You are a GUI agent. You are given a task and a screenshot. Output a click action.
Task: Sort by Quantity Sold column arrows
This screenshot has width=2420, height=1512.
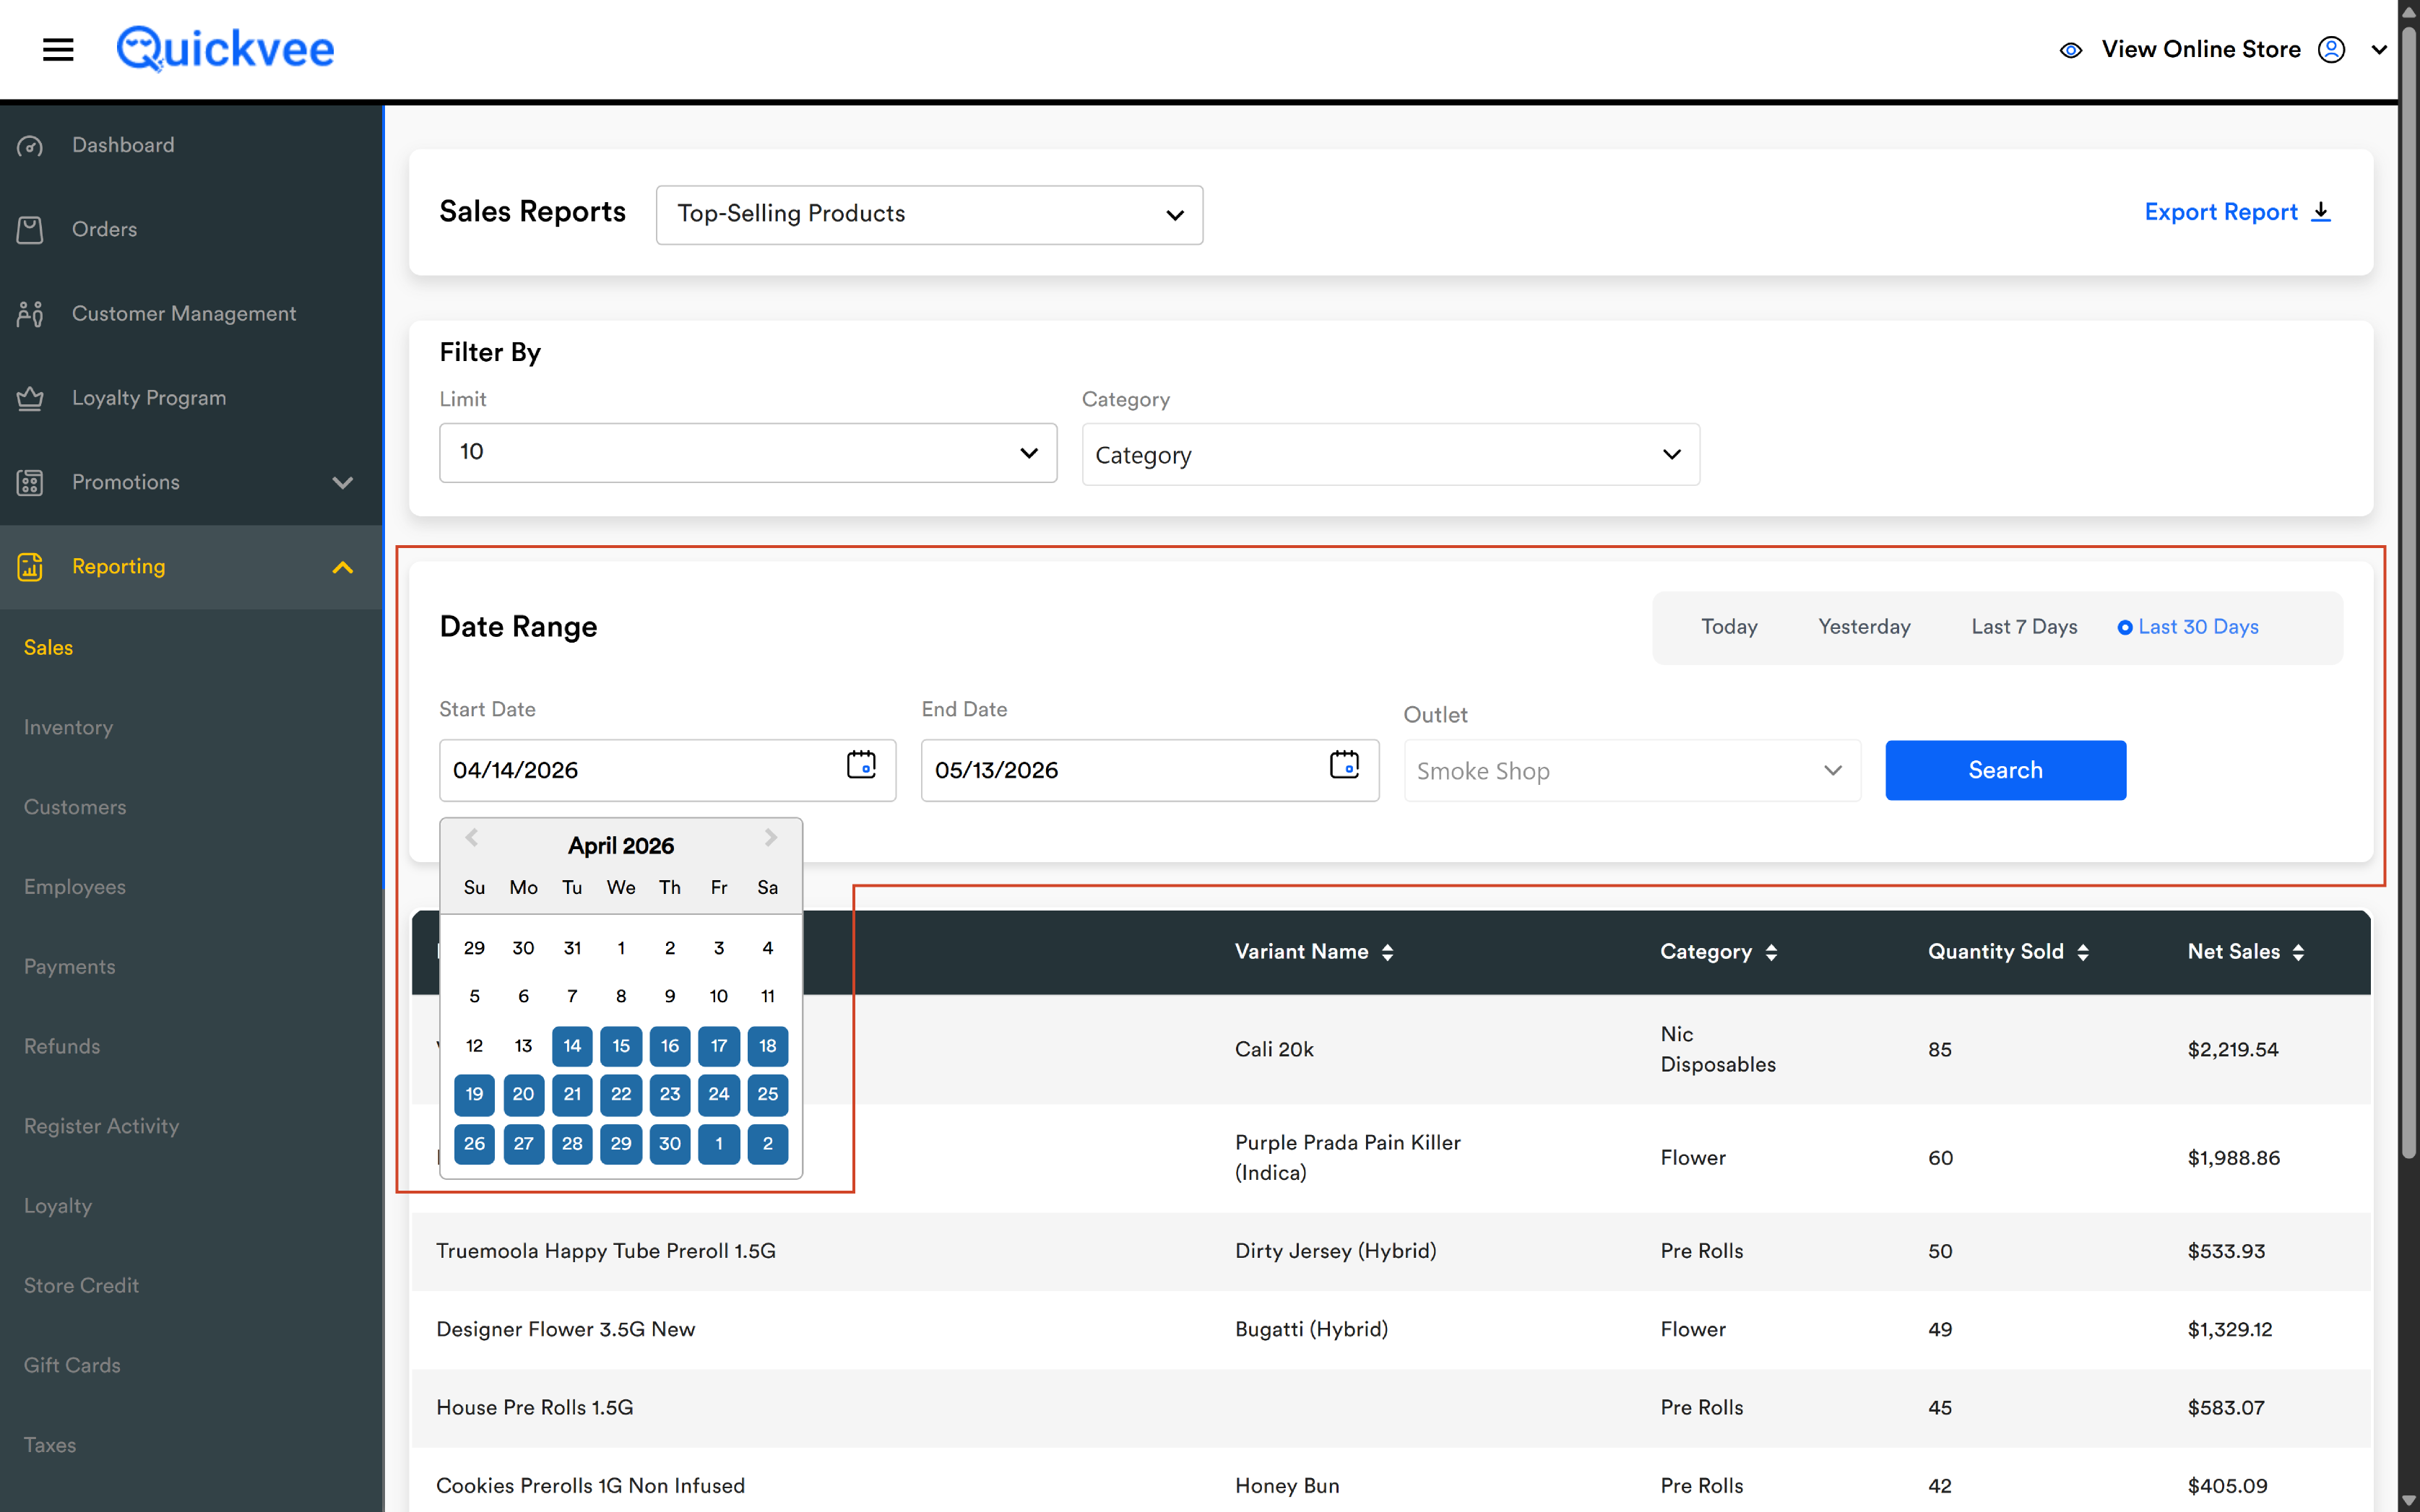[2083, 952]
